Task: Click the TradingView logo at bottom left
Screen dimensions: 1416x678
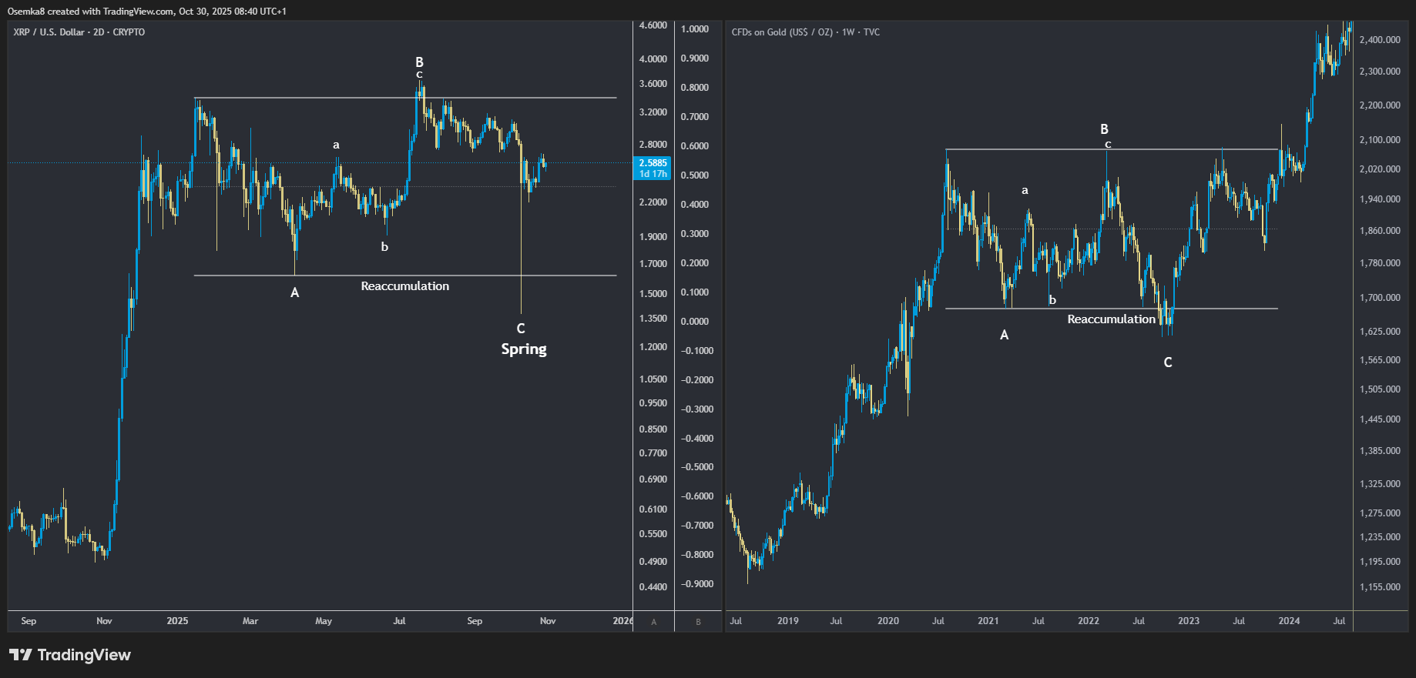Action: [70, 655]
